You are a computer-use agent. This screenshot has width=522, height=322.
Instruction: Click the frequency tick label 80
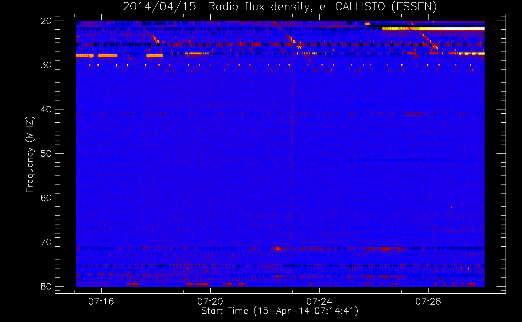click(x=46, y=287)
